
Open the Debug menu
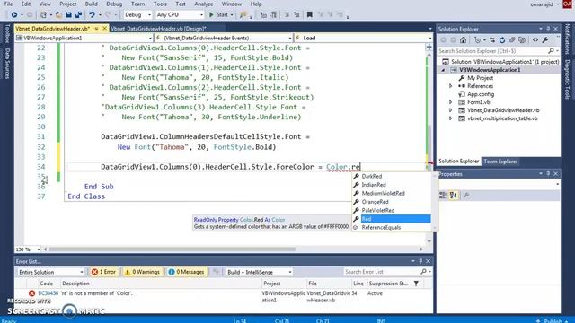(x=114, y=4)
